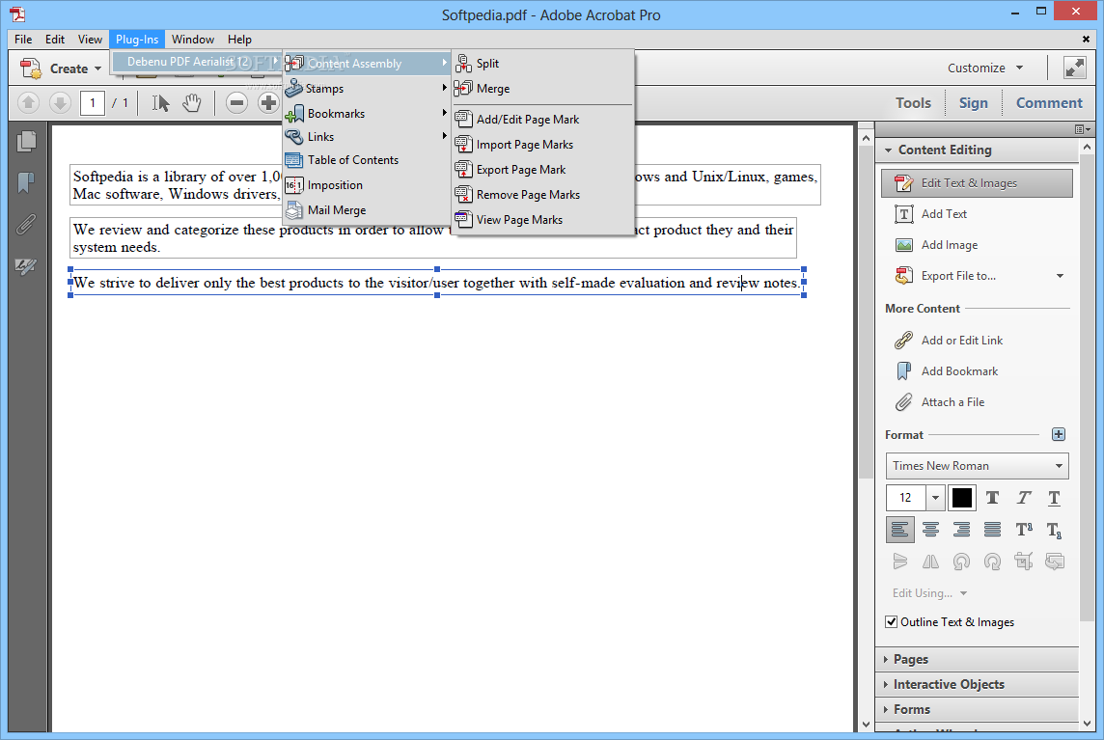The width and height of the screenshot is (1104, 740).
Task: Click Edit Text & Images tool
Action: [x=977, y=183]
